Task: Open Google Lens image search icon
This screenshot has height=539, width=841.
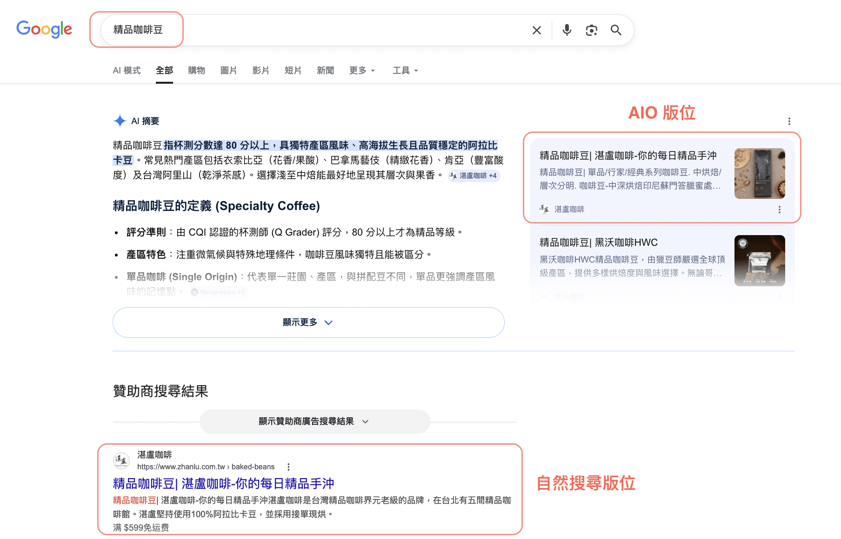Action: click(591, 30)
